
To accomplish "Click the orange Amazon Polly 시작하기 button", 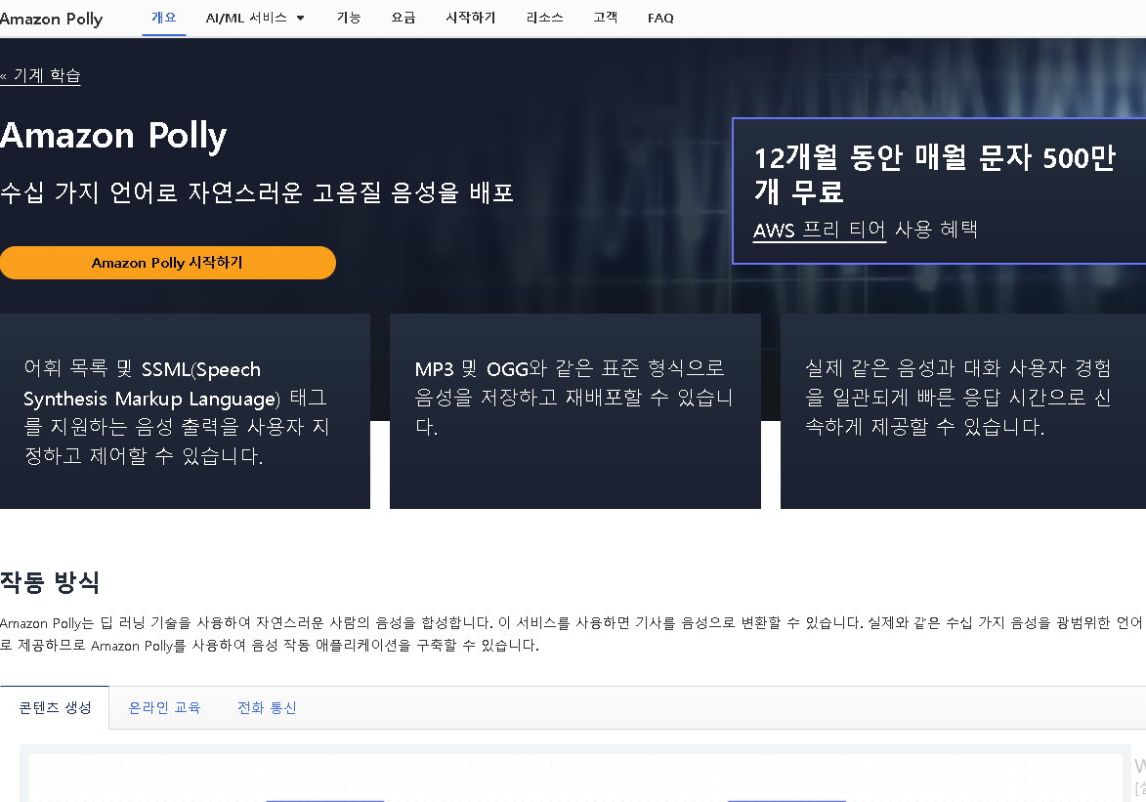I will [x=167, y=263].
